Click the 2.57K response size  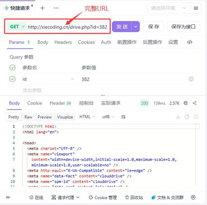point(174,103)
